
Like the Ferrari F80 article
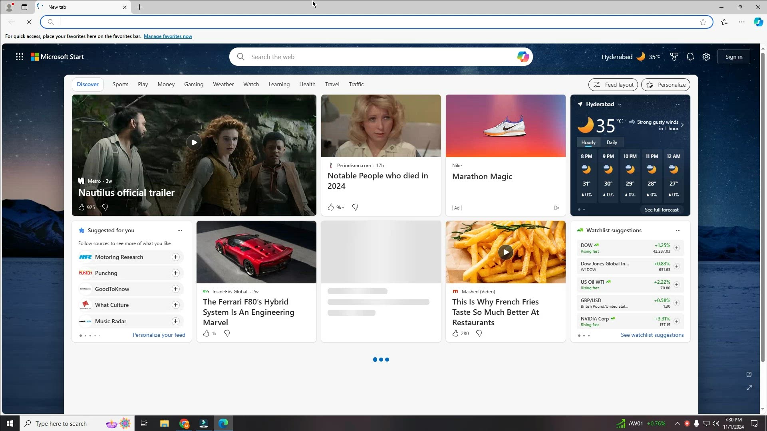click(x=206, y=333)
